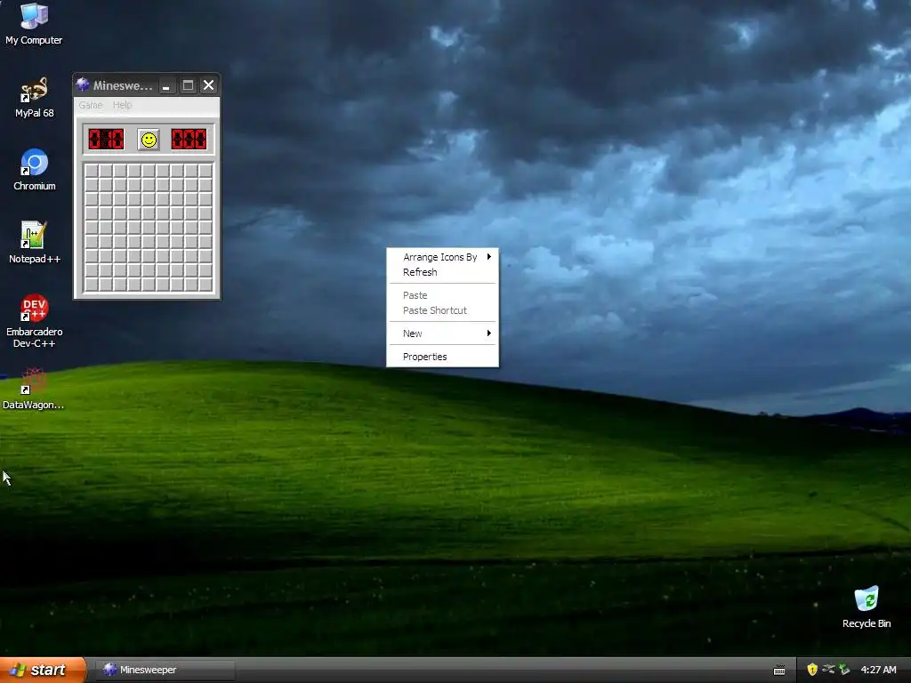Expand the New submenu
Image resolution: width=911 pixels, height=683 pixels.
(x=442, y=333)
